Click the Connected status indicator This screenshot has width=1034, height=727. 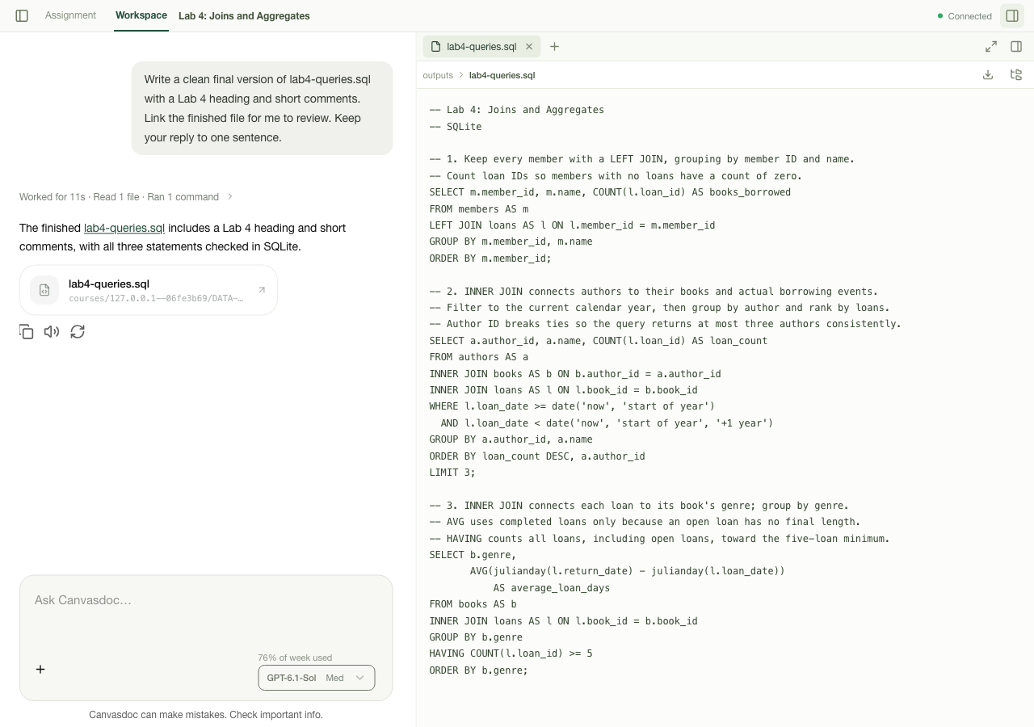(x=965, y=16)
